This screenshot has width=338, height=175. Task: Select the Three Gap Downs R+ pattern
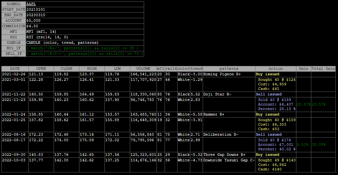click(x=224, y=155)
